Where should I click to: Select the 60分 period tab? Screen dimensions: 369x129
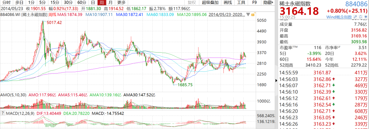click(x=82, y=3)
